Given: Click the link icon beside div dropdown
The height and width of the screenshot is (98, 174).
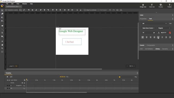Looking at the screenshot, I should click(x=170, y=23).
